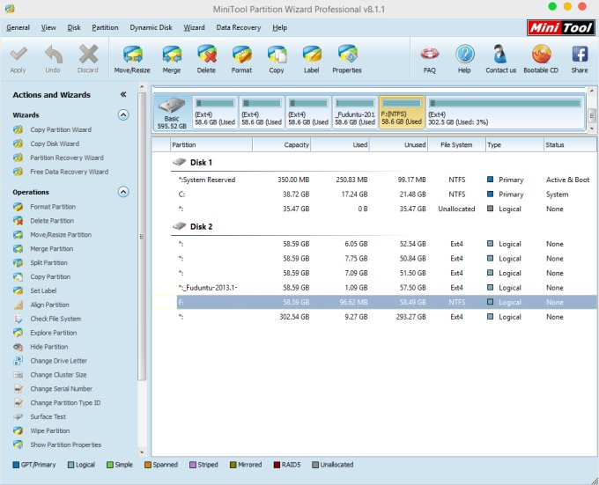Open the Data Recovery menu
This screenshot has width=599, height=485.
pos(239,27)
